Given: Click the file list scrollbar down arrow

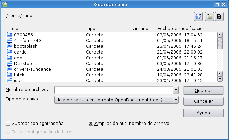Looking at the screenshot, I should coord(220,79).
